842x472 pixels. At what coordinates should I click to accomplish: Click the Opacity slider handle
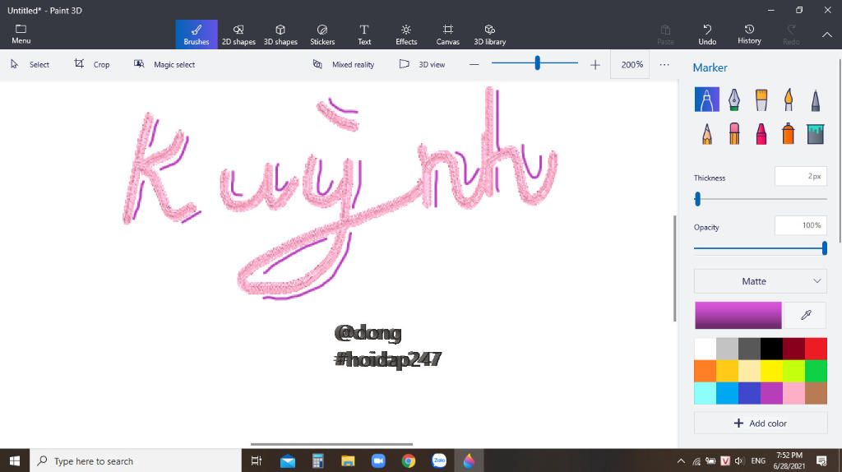(824, 248)
